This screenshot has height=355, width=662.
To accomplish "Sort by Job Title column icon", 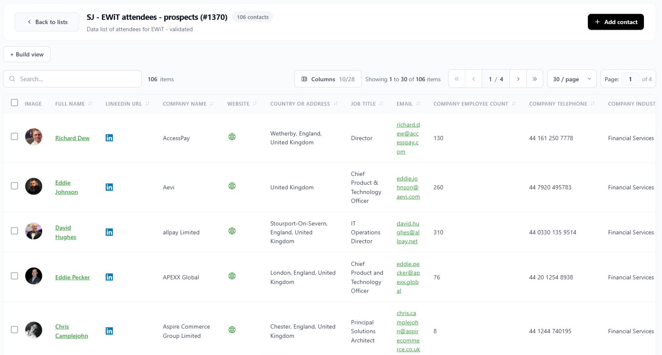I will coord(381,103).
